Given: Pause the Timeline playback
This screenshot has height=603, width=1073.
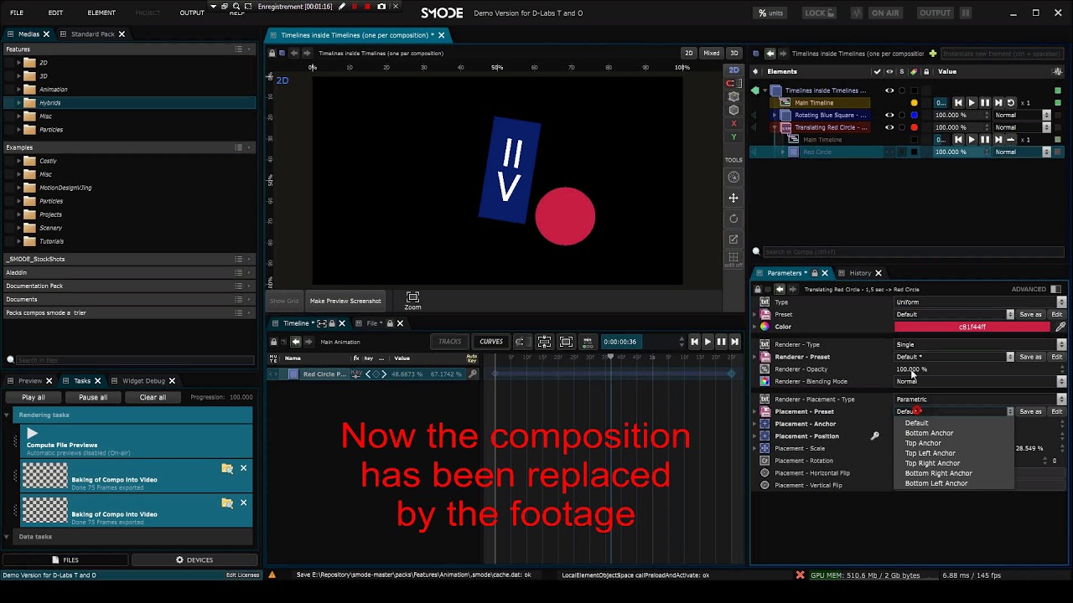Looking at the screenshot, I should [721, 342].
